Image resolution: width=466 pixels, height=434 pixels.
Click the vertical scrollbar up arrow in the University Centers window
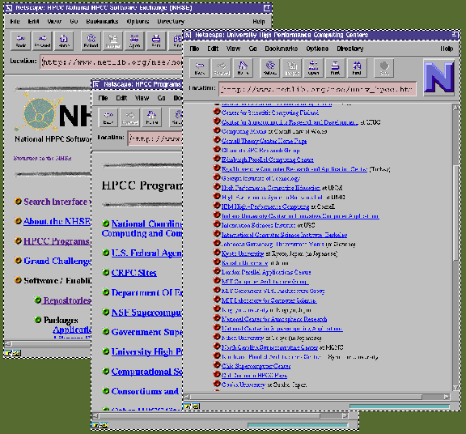point(455,108)
